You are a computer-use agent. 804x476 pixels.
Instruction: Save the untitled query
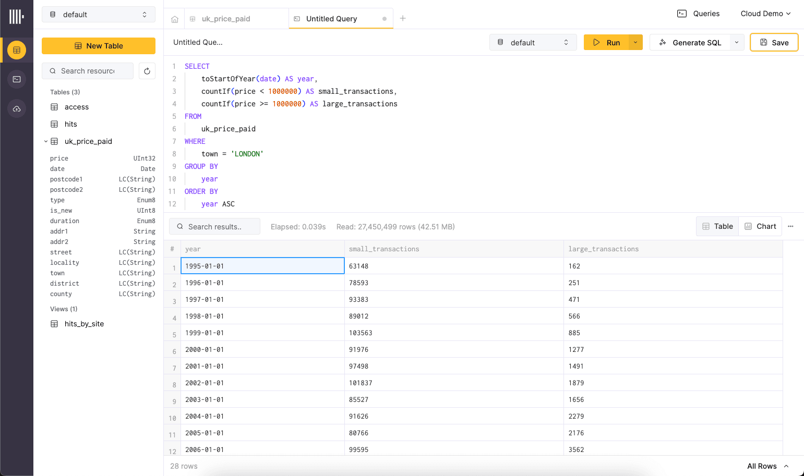click(774, 43)
